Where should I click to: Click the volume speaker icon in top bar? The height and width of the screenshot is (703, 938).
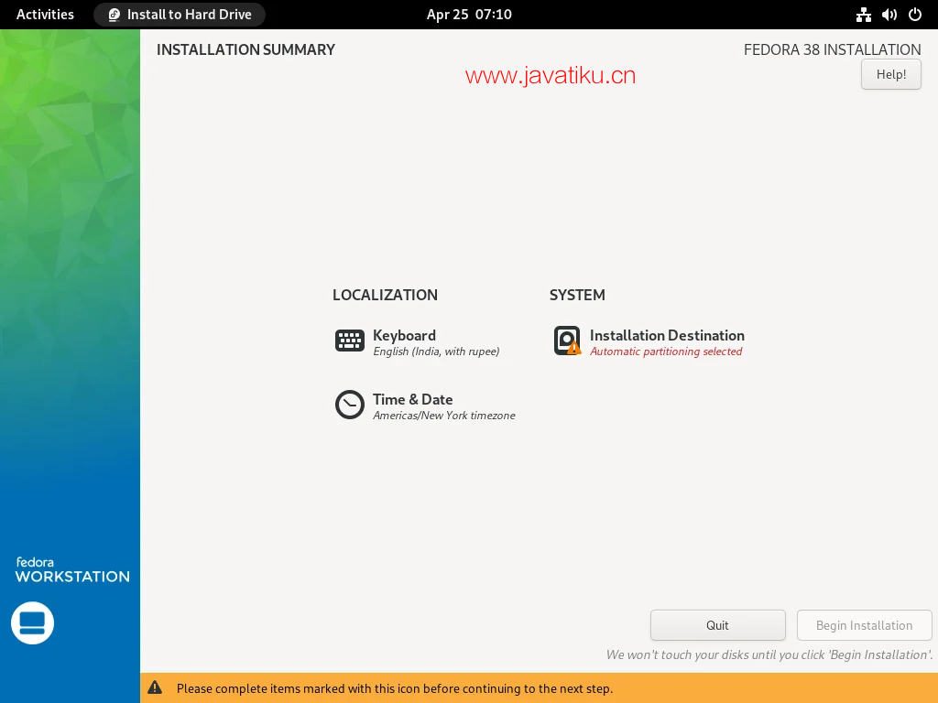(889, 15)
